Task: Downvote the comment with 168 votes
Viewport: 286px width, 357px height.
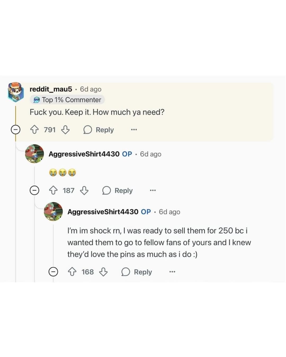Action: (103, 272)
